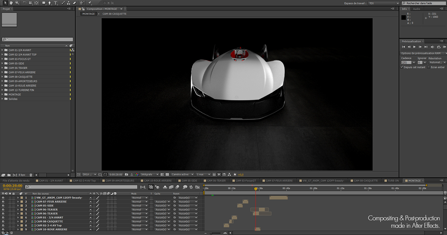Open the Audio panel tab
447x235 pixels.
(x=416, y=9)
